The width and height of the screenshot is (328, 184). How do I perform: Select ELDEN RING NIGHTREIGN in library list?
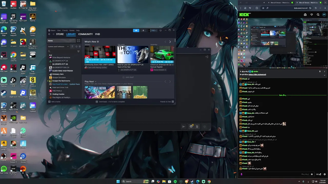coord(63,71)
